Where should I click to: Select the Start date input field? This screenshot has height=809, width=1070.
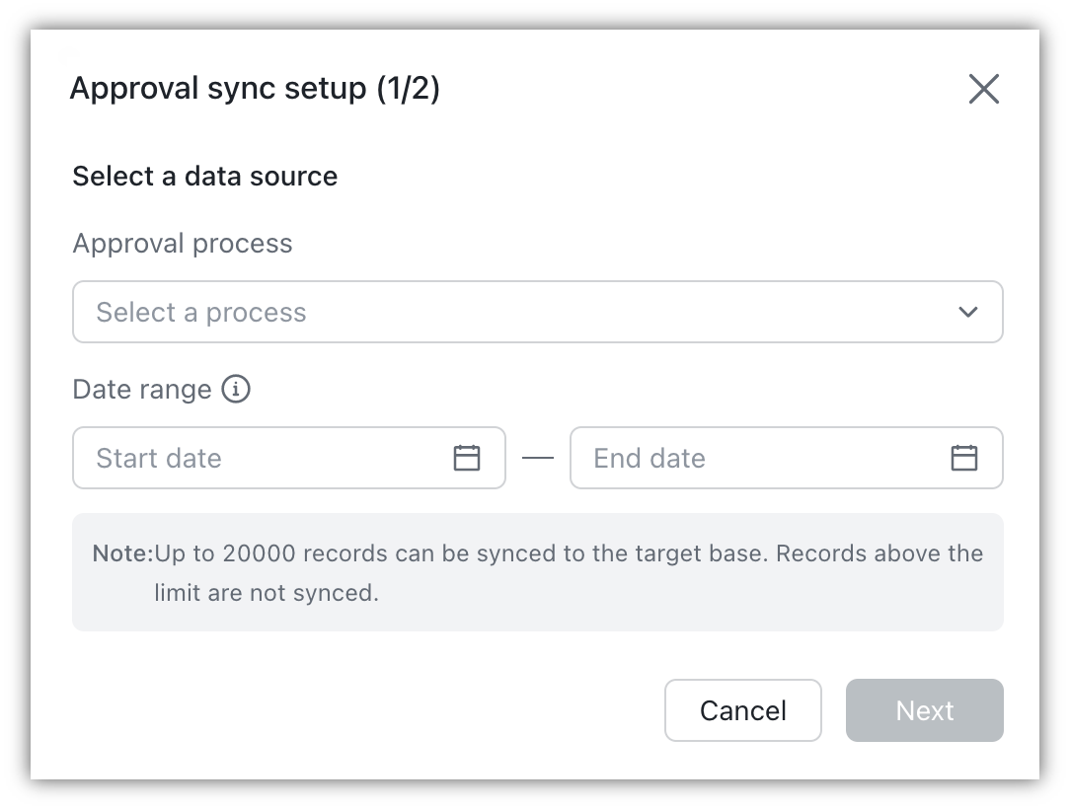247,457
